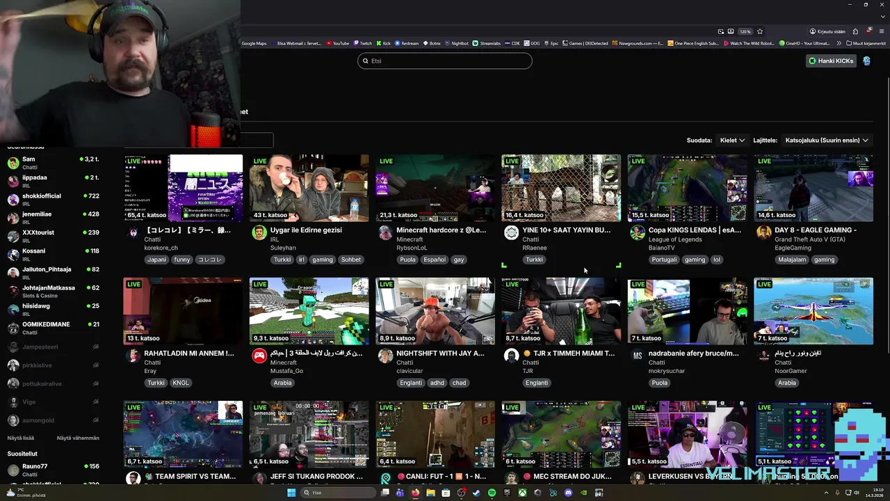890x501 pixels.
Task: Expand the bookmarks overflow chevron
Action: pos(841,43)
